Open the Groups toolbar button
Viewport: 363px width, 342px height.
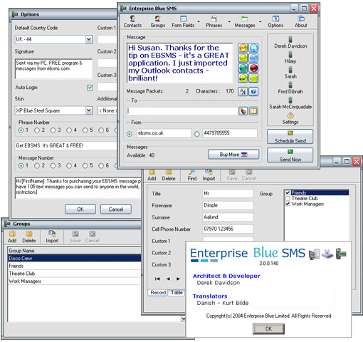(158, 21)
